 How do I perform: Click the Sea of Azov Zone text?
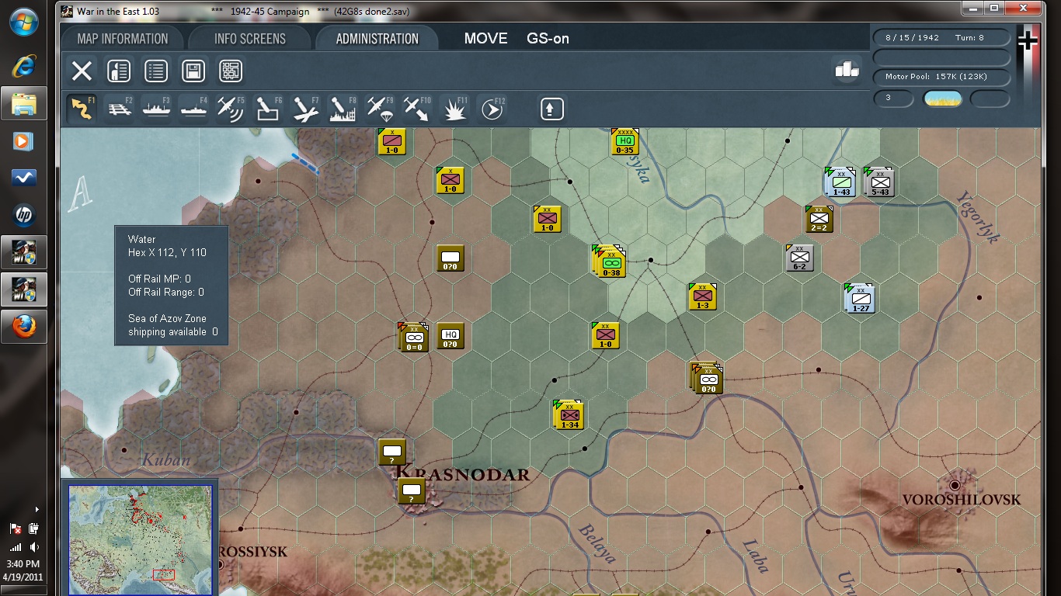coord(167,318)
